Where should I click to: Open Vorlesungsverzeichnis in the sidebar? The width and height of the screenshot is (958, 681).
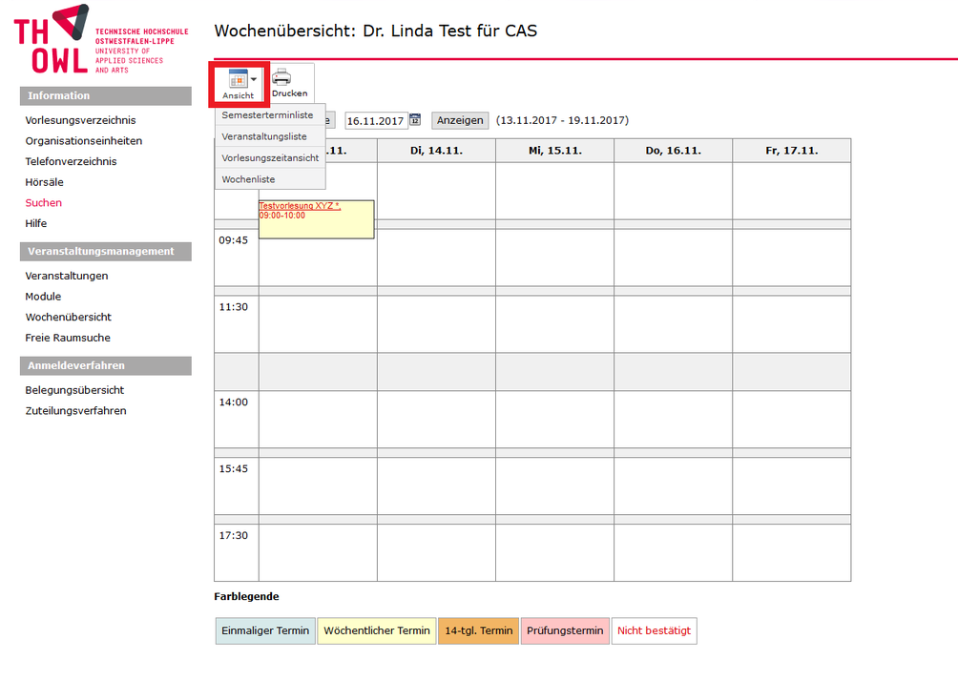coord(80,120)
